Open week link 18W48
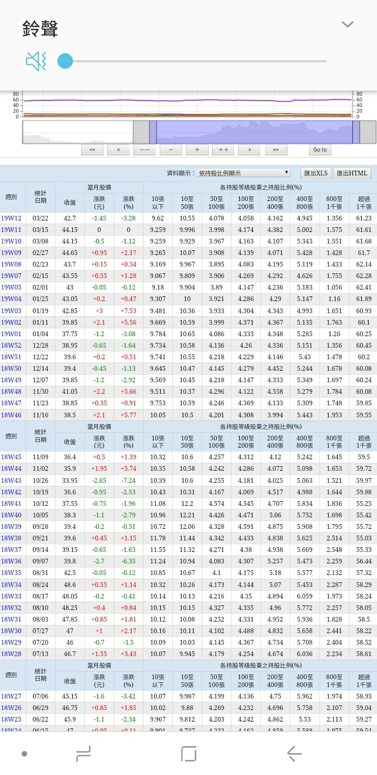 pos(11,392)
